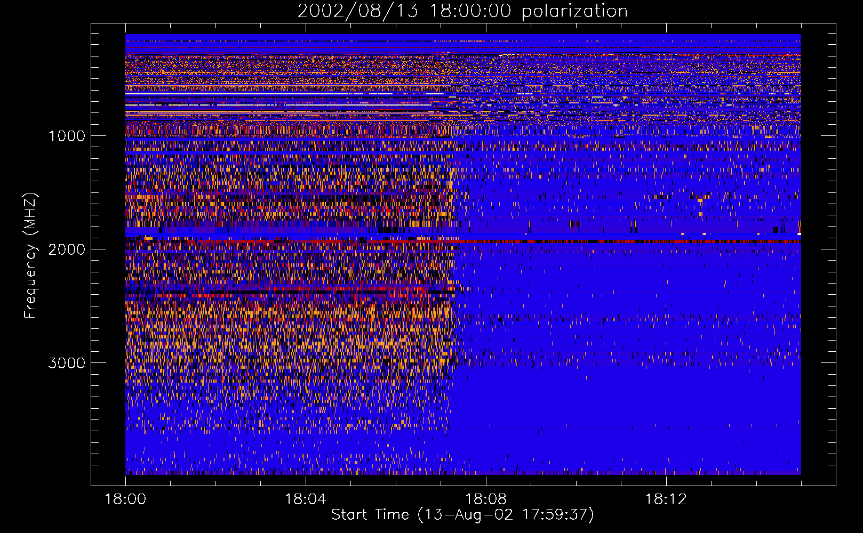The image size is (863, 533).
Task: Click the 18:00 time axis label
Action: pos(125,499)
